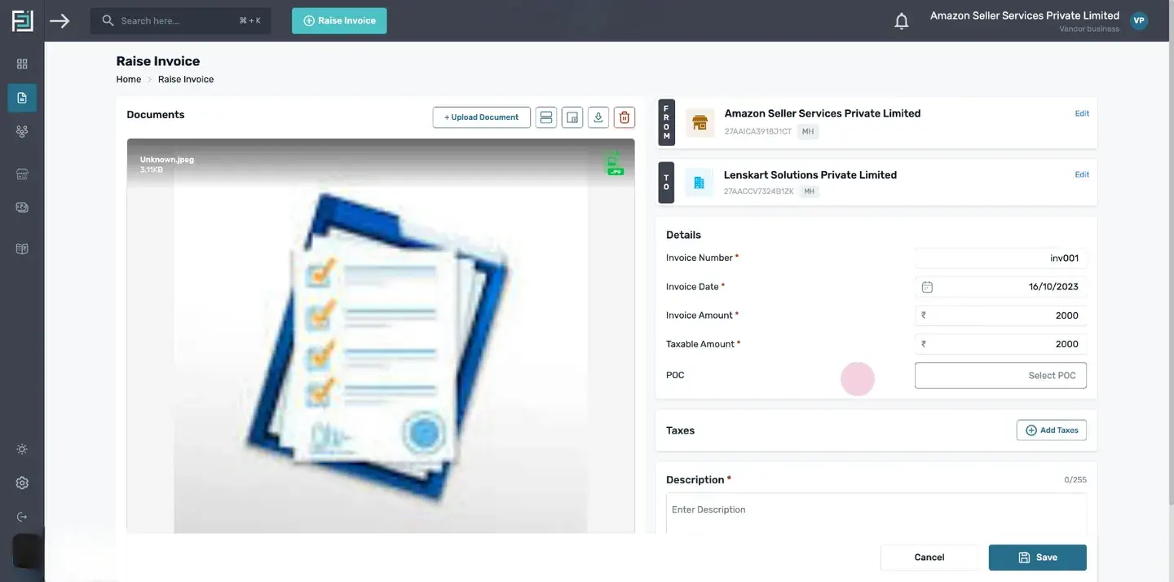Click the Amazon Seller Services storefront logo
Viewport: 1174px width, 582px height.
pyautogui.click(x=700, y=123)
